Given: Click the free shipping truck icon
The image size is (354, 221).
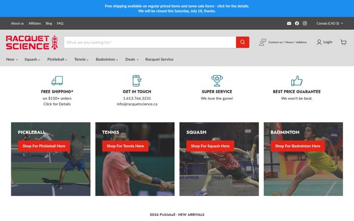Looking at the screenshot, I should tap(57, 81).
